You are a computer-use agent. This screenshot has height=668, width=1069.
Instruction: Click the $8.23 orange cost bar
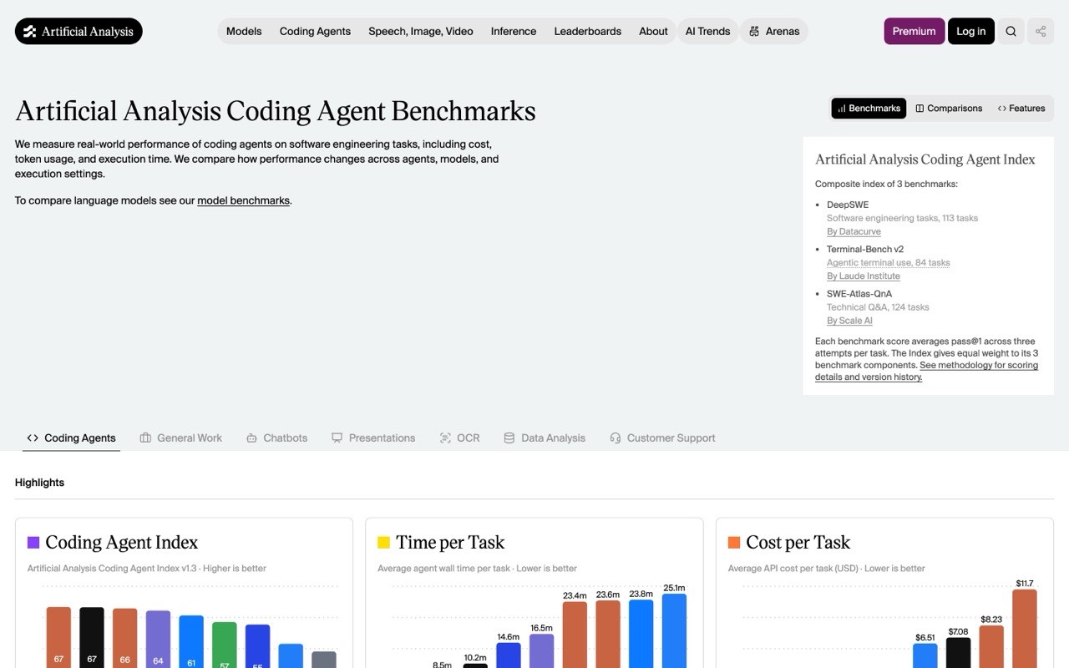[991, 647]
